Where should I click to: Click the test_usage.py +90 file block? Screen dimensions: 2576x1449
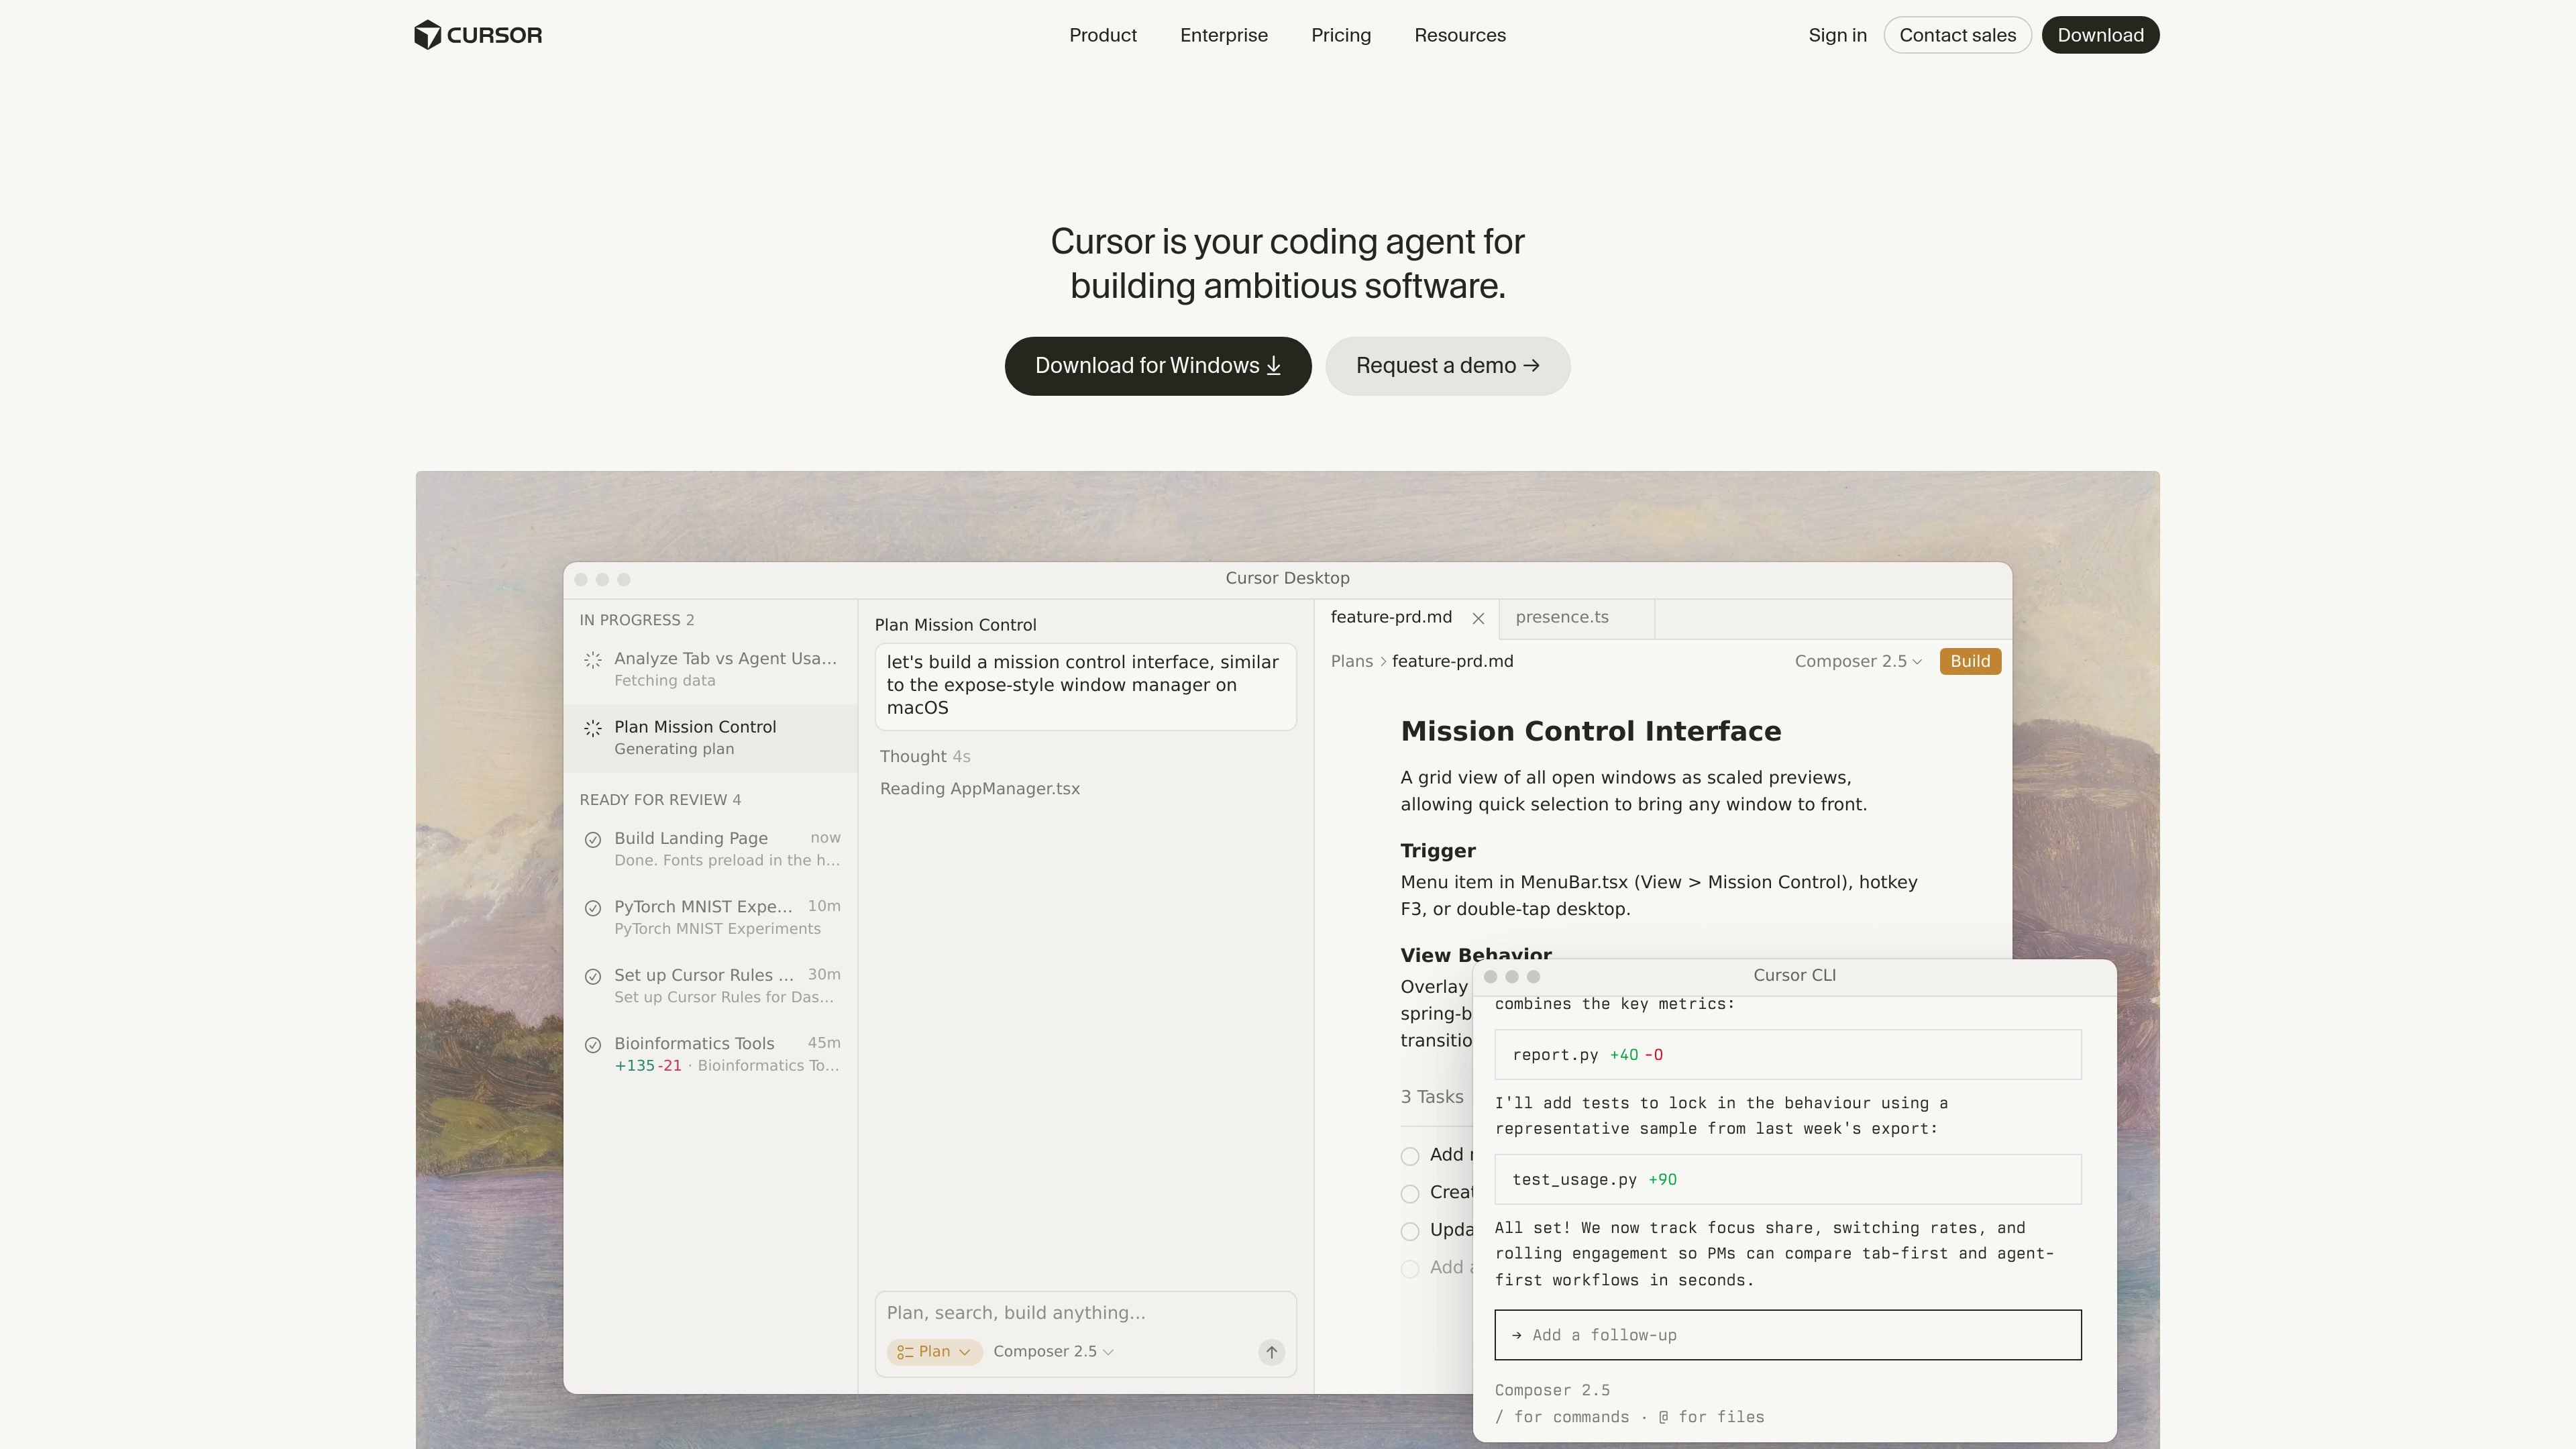click(1787, 1180)
